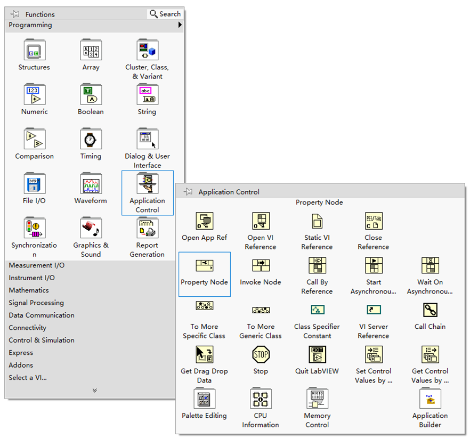Open the Graphics & Sound palette

(x=91, y=228)
